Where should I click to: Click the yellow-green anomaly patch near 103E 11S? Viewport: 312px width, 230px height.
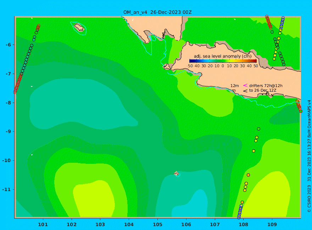point(94,199)
